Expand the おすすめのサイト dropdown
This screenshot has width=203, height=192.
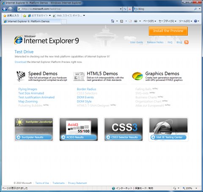(x=50, y=16)
